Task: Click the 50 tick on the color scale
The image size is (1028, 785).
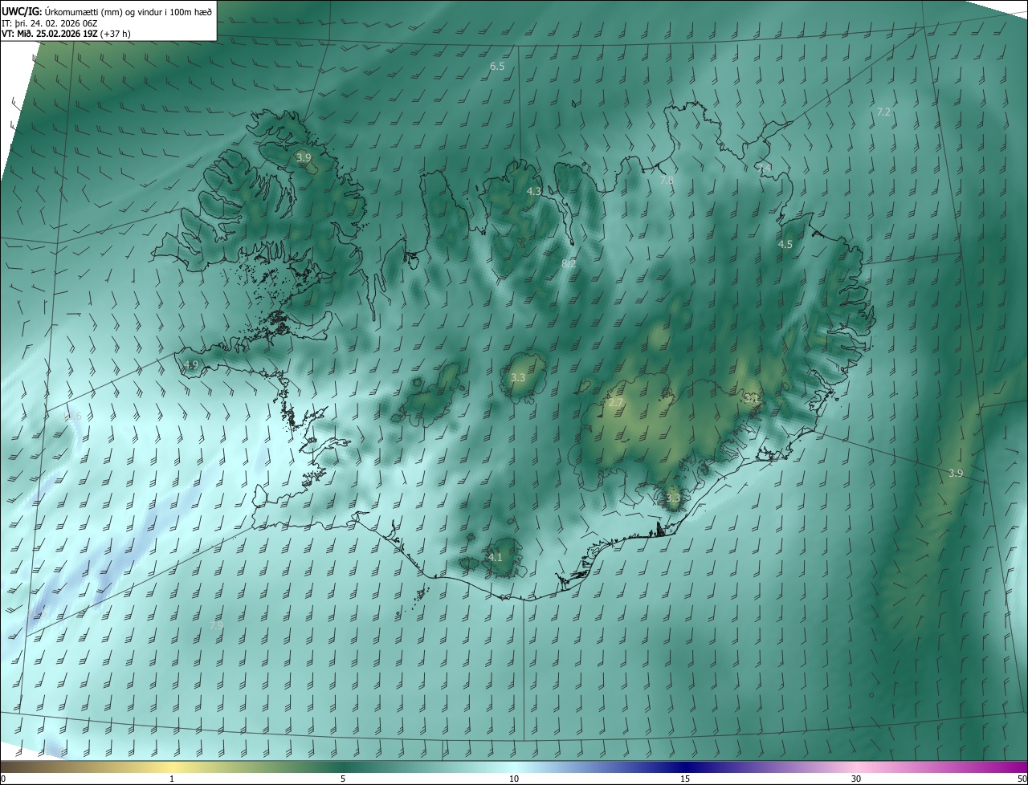Action: click(1022, 779)
